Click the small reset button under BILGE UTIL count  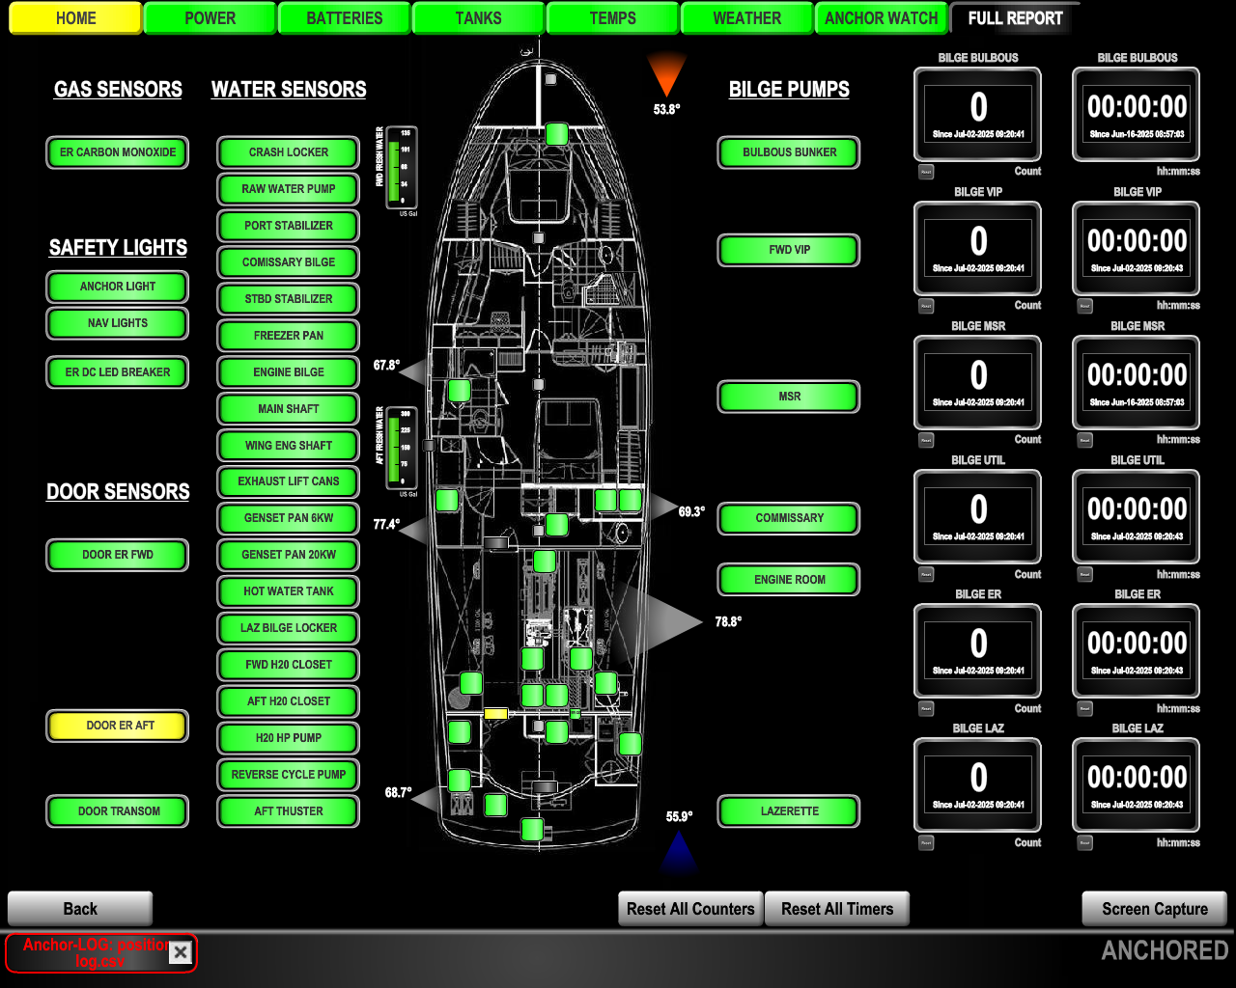[926, 574]
